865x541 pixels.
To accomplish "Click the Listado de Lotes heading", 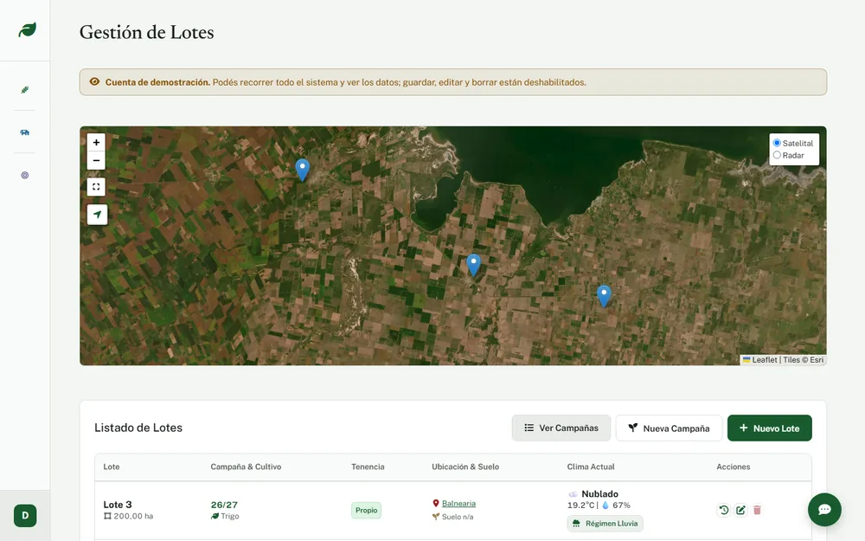I will 138,428.
